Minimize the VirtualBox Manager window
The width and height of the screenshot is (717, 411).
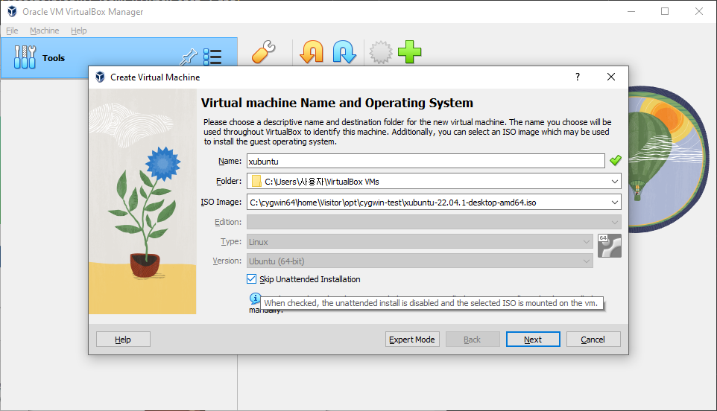(x=631, y=11)
